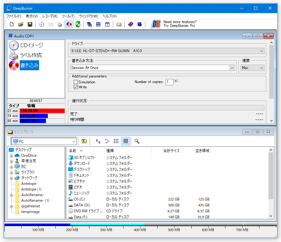This screenshot has height=242, width=281.
Task: Click the Number of copies input field
Action: tap(169, 82)
